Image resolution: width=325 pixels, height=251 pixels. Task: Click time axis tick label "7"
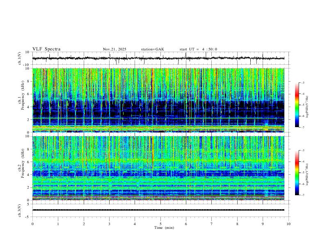pos(212,224)
